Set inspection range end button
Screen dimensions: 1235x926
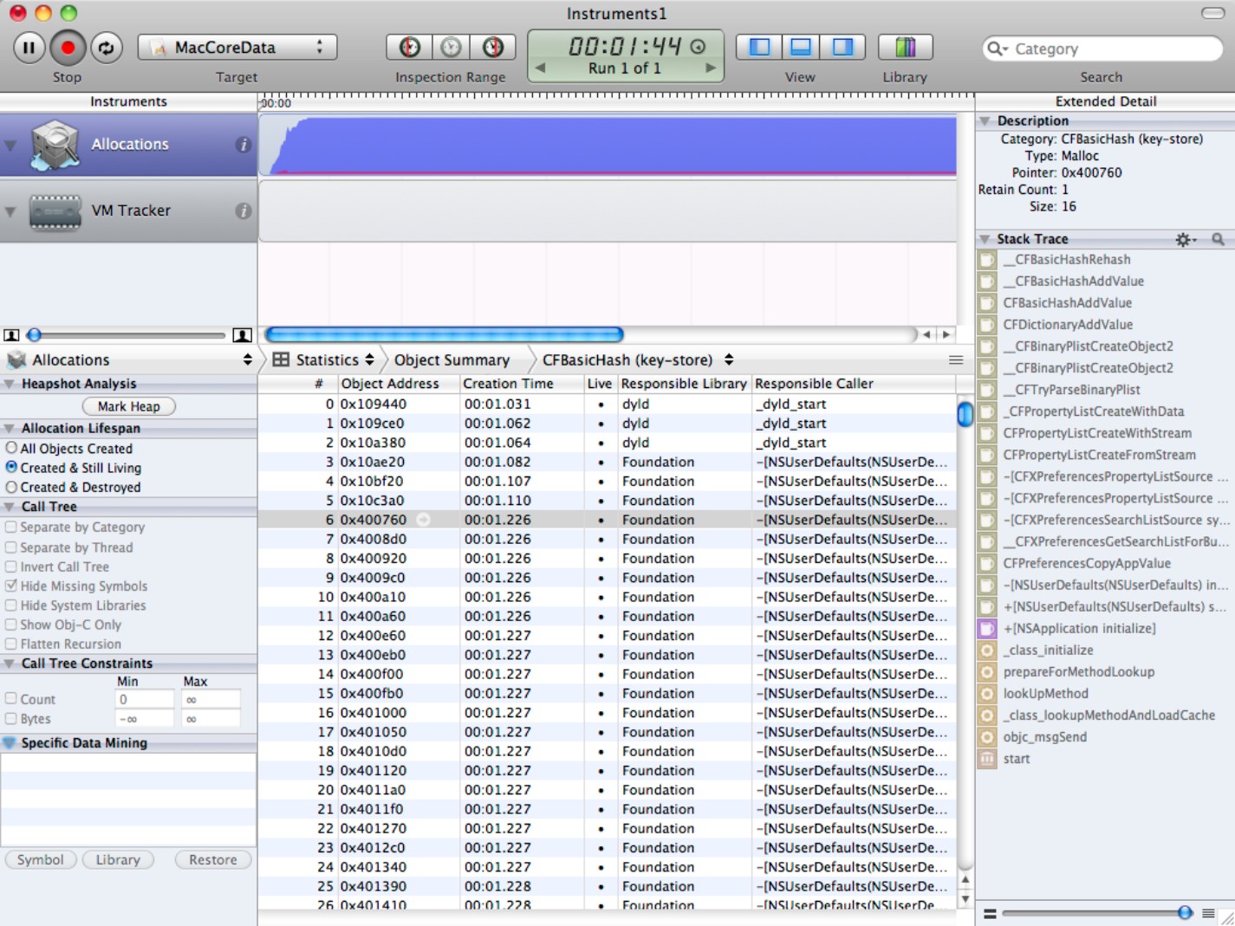point(493,47)
